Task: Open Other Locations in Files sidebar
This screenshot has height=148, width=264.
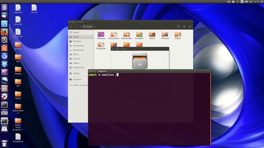Action: [x=78, y=85]
